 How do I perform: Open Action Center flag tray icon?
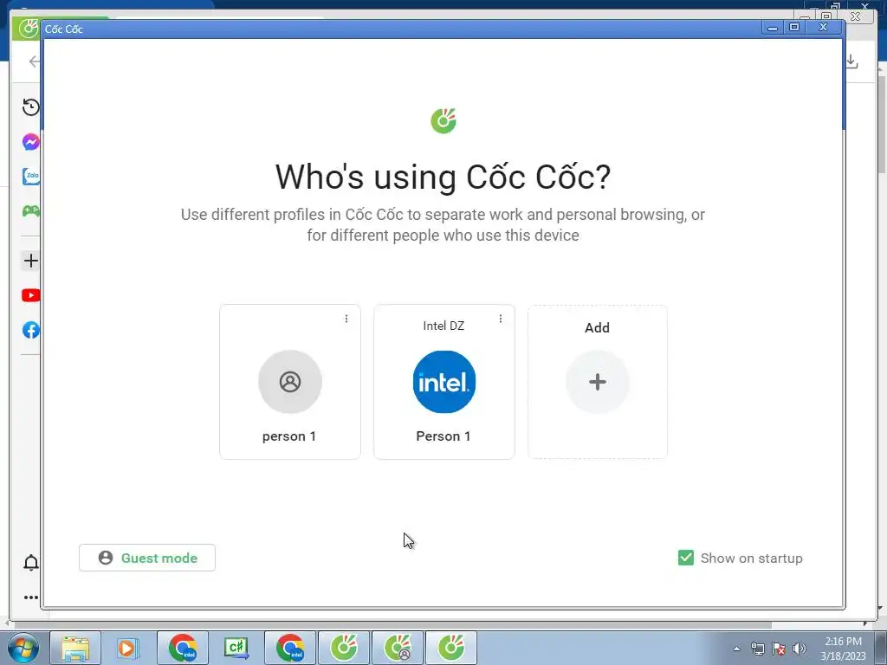click(x=779, y=649)
